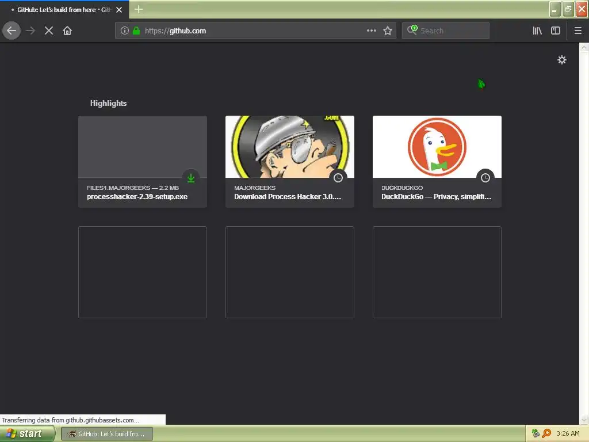Screen dimensions: 589x442
Task: Click the forward arrow navigation button
Action: click(x=30, y=31)
